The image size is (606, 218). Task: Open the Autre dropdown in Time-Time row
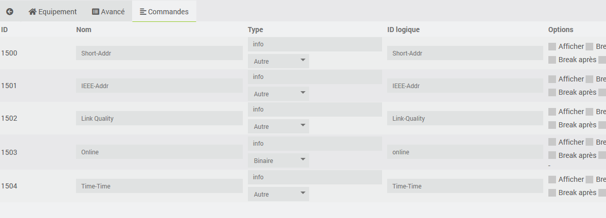(279, 195)
